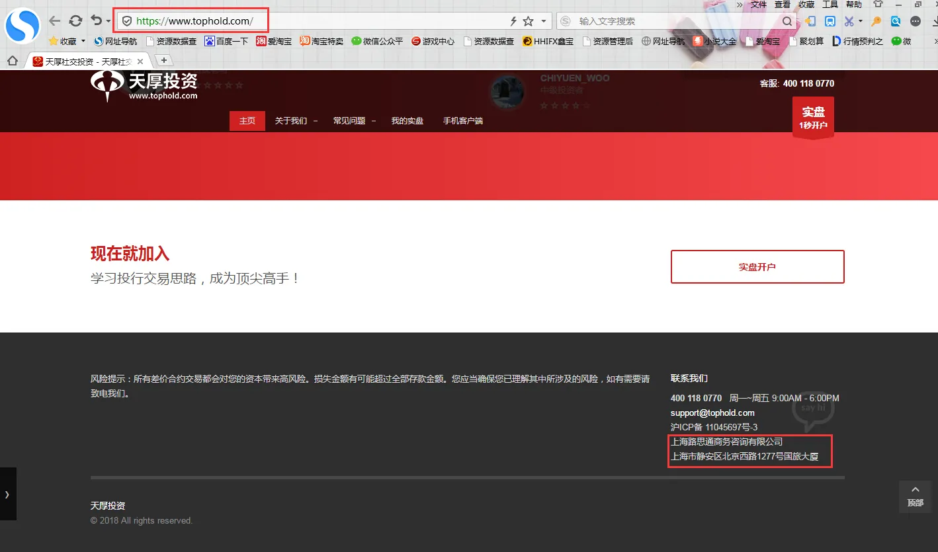Open the 淘宝特卖 bookmark
This screenshot has width=938, height=552.
point(321,41)
